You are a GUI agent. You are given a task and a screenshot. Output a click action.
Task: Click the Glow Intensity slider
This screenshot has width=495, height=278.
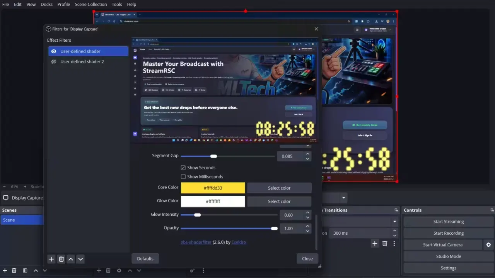pos(229,215)
